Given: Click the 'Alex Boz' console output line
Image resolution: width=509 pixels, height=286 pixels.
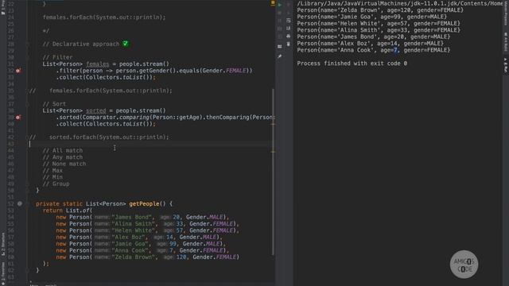Looking at the screenshot, I should [x=370, y=44].
